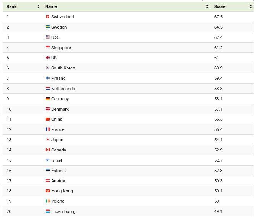The image size is (256, 224).
Task: Click the Name column header label
Action: (x=51, y=6)
